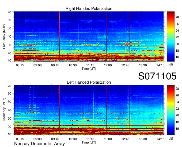The image size is (182, 147).
Task: Click the 26 dB label on the top color bar
Action: coord(177,24)
